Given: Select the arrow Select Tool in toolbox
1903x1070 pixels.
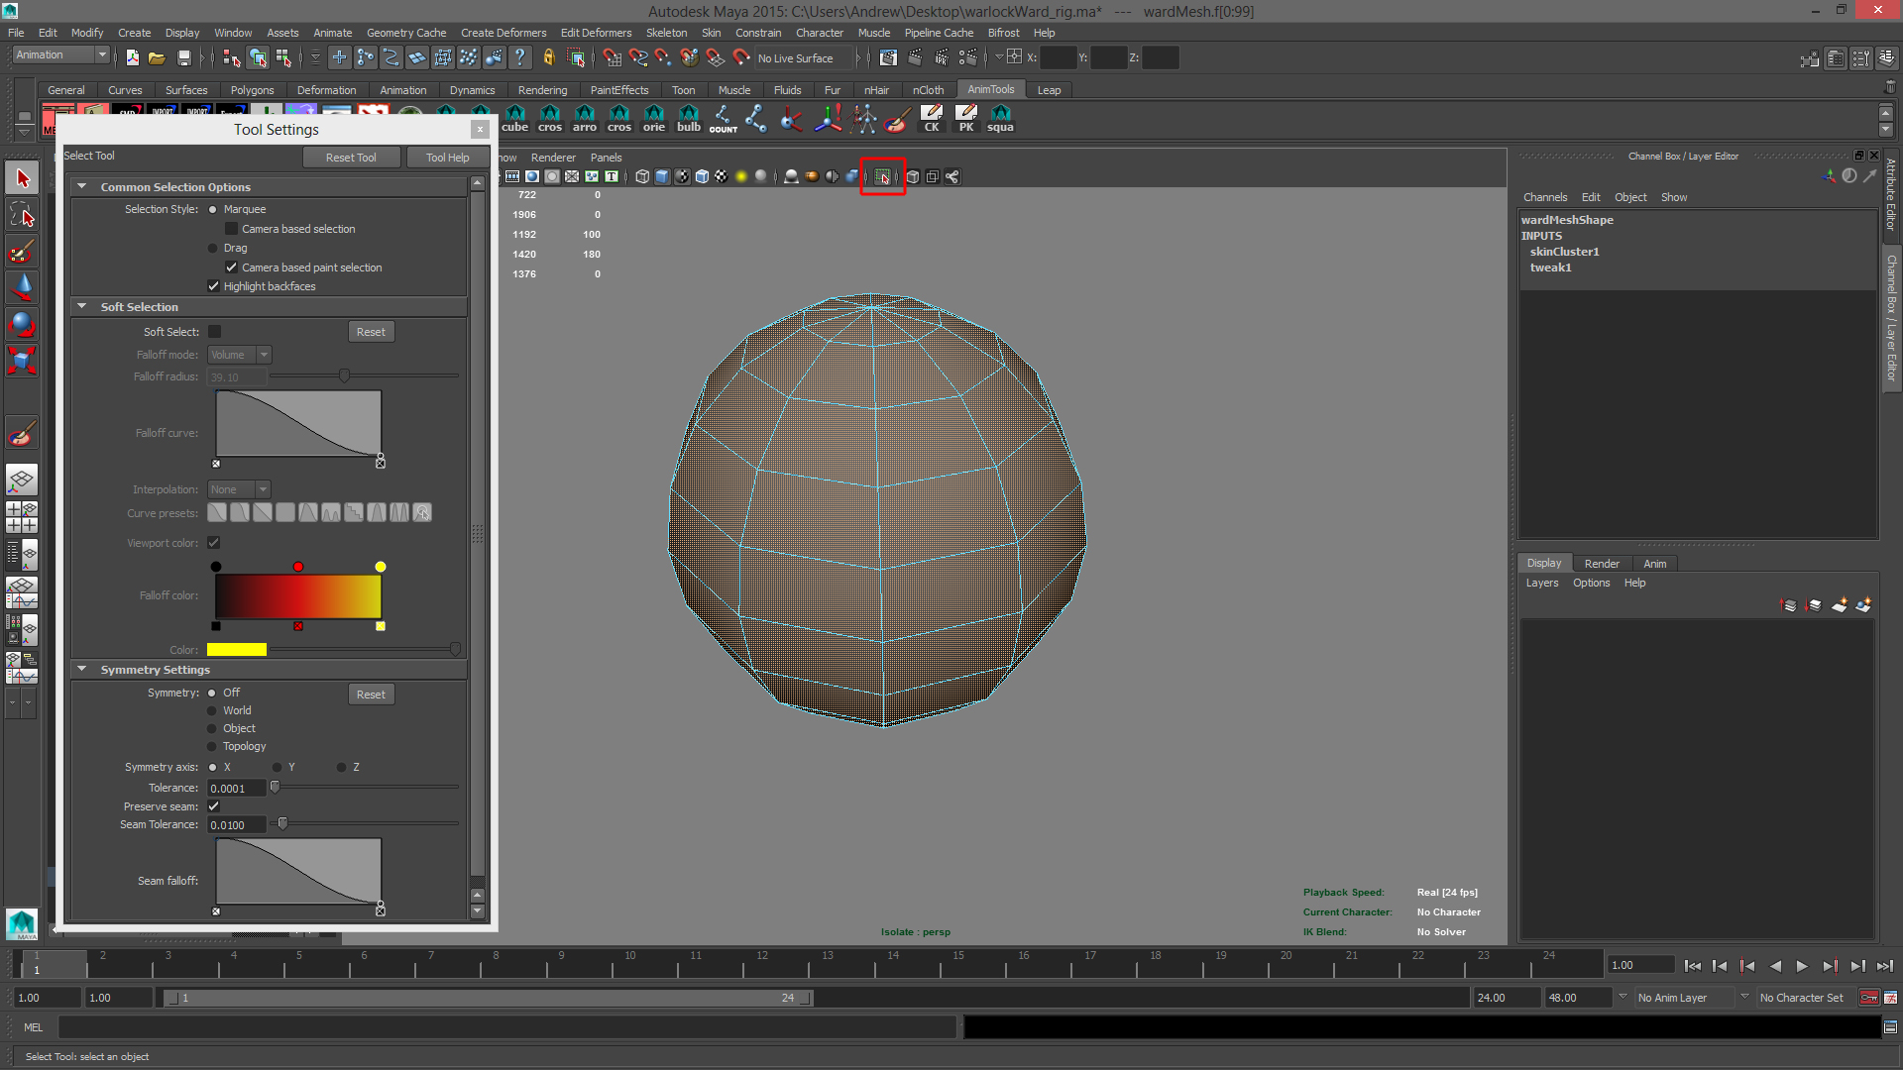Looking at the screenshot, I should click(x=22, y=178).
